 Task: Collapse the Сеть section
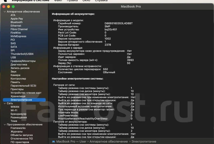tap(5, 103)
